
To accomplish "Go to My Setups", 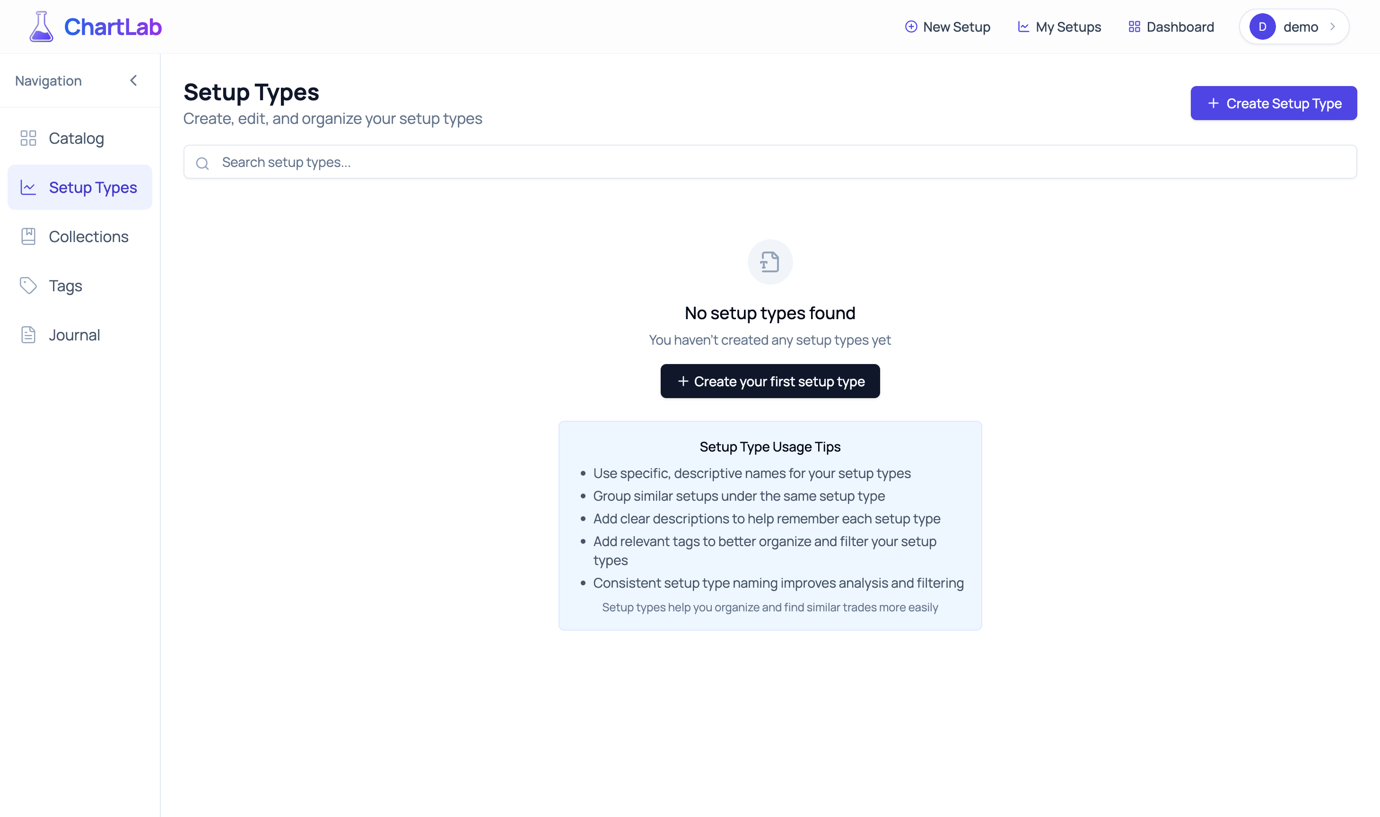I will click(x=1059, y=26).
